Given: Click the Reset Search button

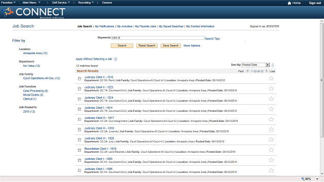Looking at the screenshot, I should point(147,45).
